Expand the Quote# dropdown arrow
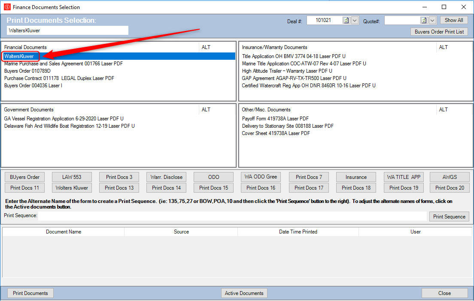 point(433,20)
